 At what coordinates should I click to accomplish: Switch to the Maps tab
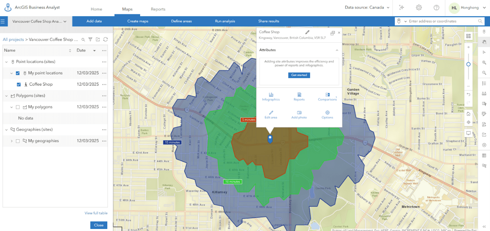[127, 9]
